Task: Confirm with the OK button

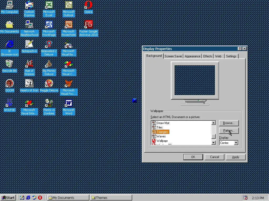Action: (193, 157)
